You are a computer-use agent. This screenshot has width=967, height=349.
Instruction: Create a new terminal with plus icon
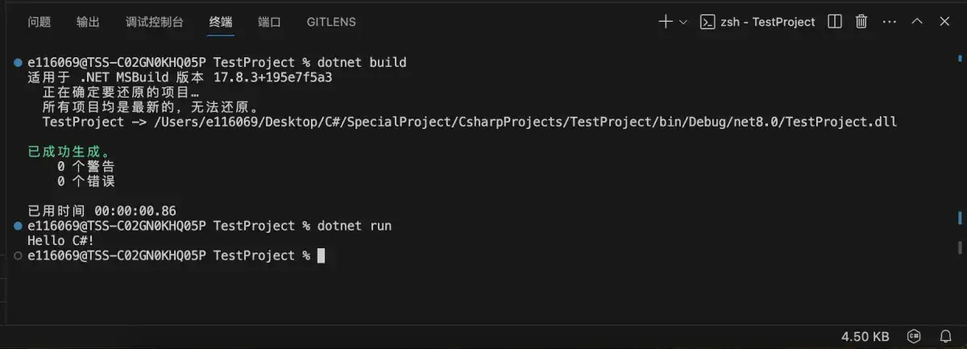tap(666, 22)
